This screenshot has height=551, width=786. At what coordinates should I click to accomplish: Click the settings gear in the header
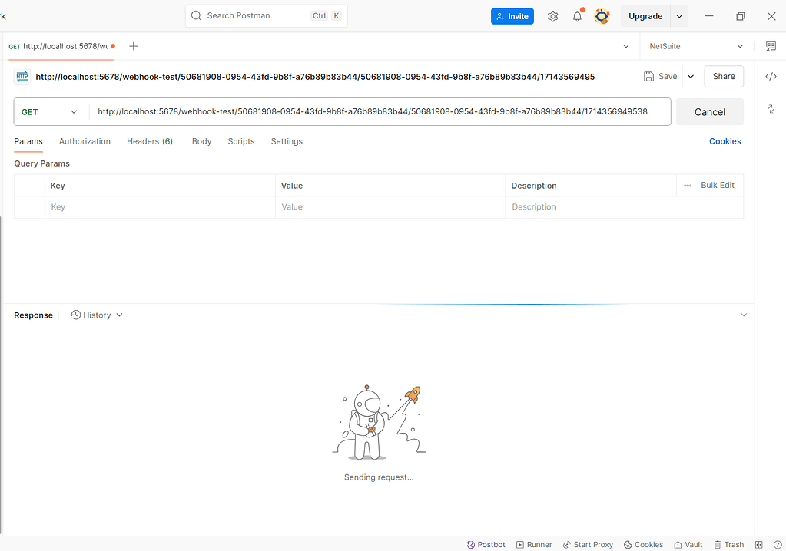(552, 15)
